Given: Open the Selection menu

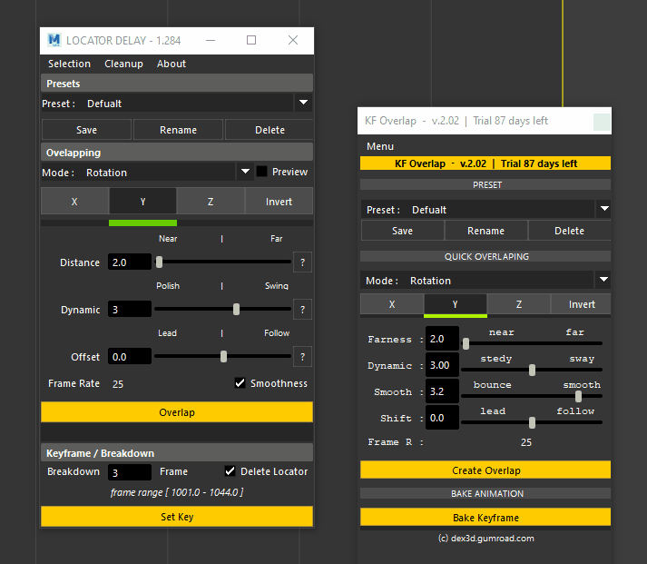Looking at the screenshot, I should [69, 64].
